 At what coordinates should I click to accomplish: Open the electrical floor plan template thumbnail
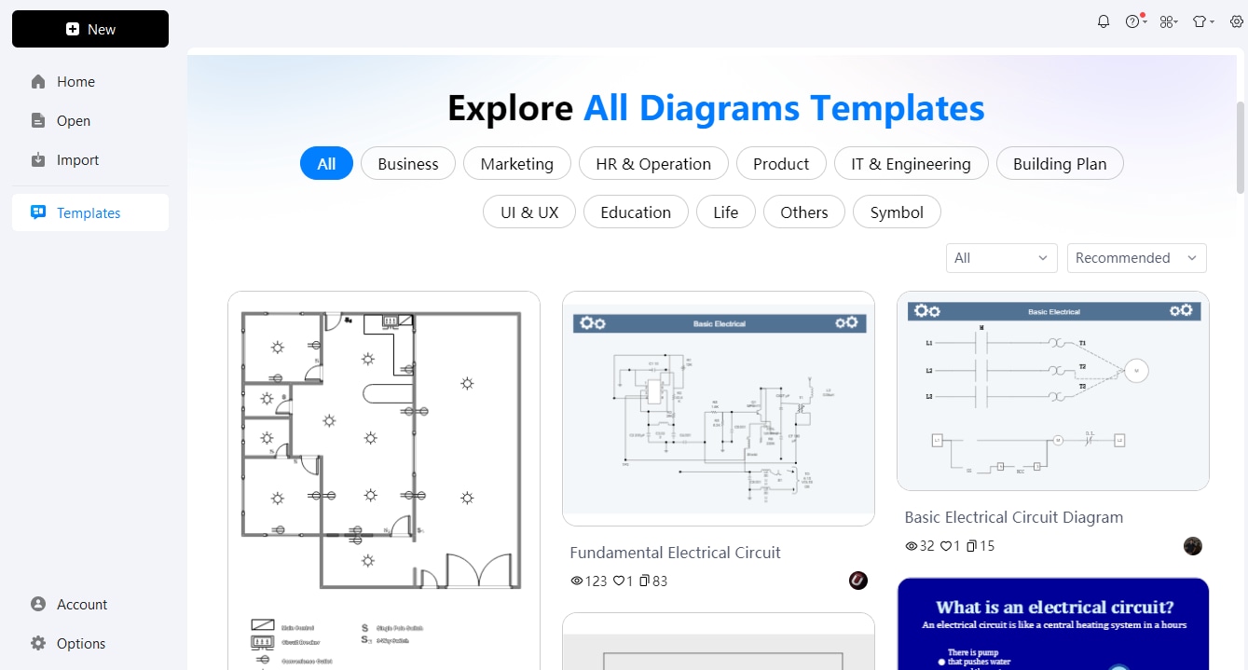coord(384,481)
